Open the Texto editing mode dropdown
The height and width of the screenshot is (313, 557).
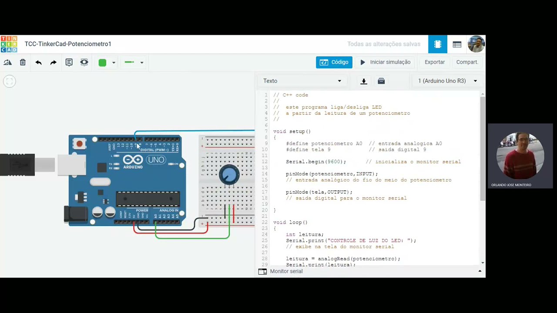pyautogui.click(x=302, y=81)
